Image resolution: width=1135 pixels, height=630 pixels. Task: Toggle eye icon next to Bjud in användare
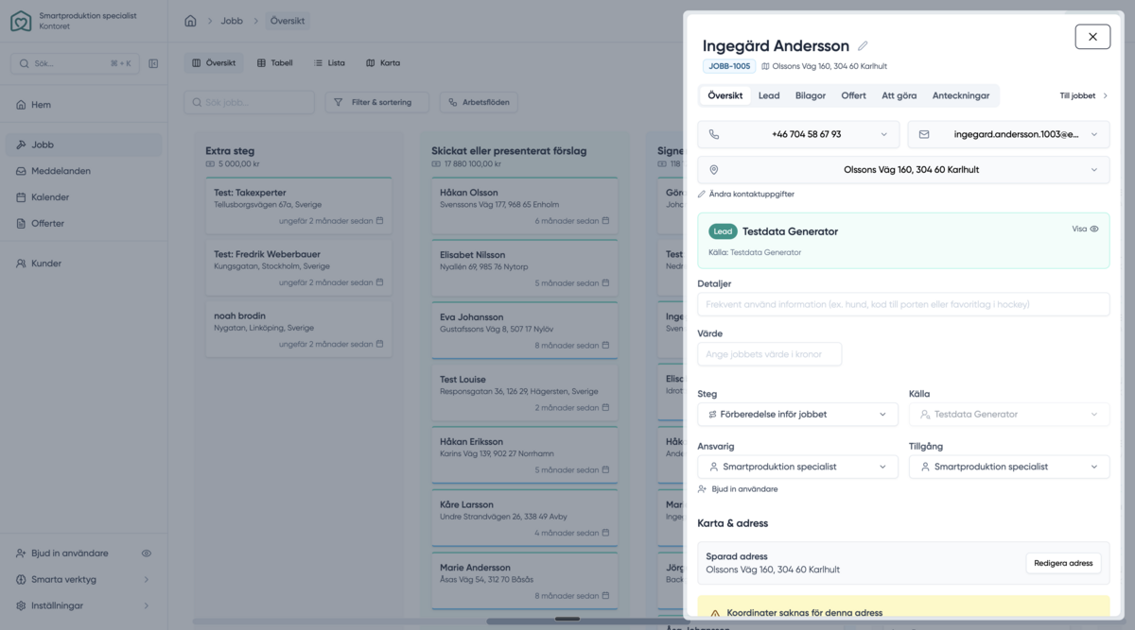tap(147, 553)
